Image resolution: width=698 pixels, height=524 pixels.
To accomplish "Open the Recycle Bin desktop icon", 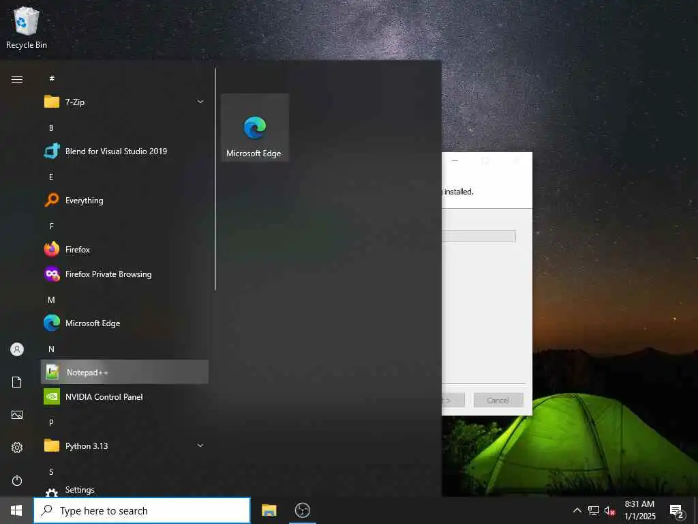I will tap(27, 27).
